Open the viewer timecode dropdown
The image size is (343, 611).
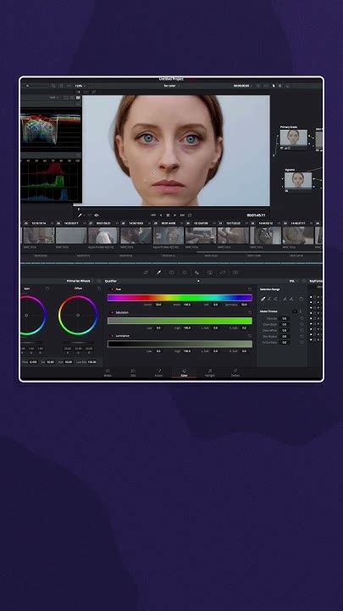point(242,86)
